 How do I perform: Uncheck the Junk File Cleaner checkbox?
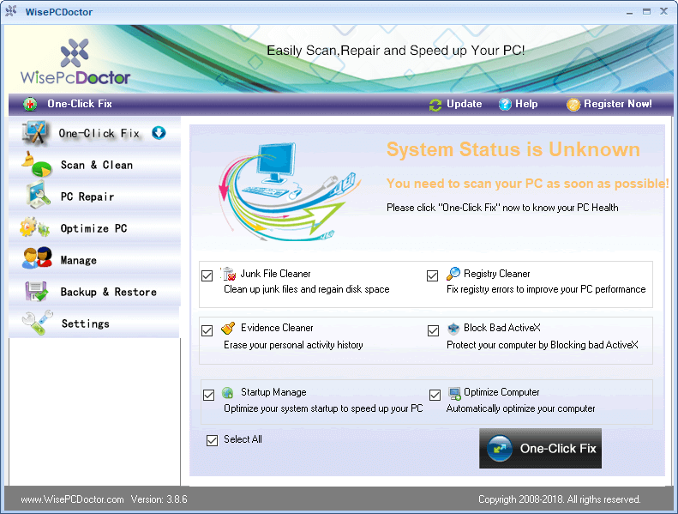(x=207, y=275)
